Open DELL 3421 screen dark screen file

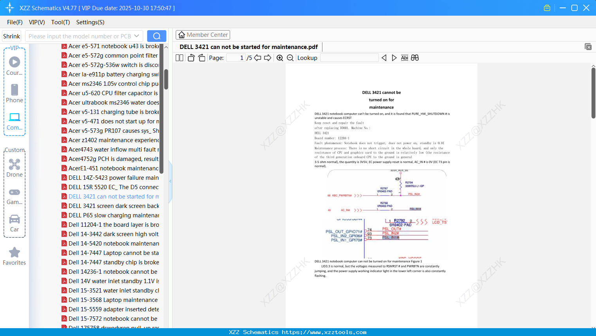click(x=110, y=206)
